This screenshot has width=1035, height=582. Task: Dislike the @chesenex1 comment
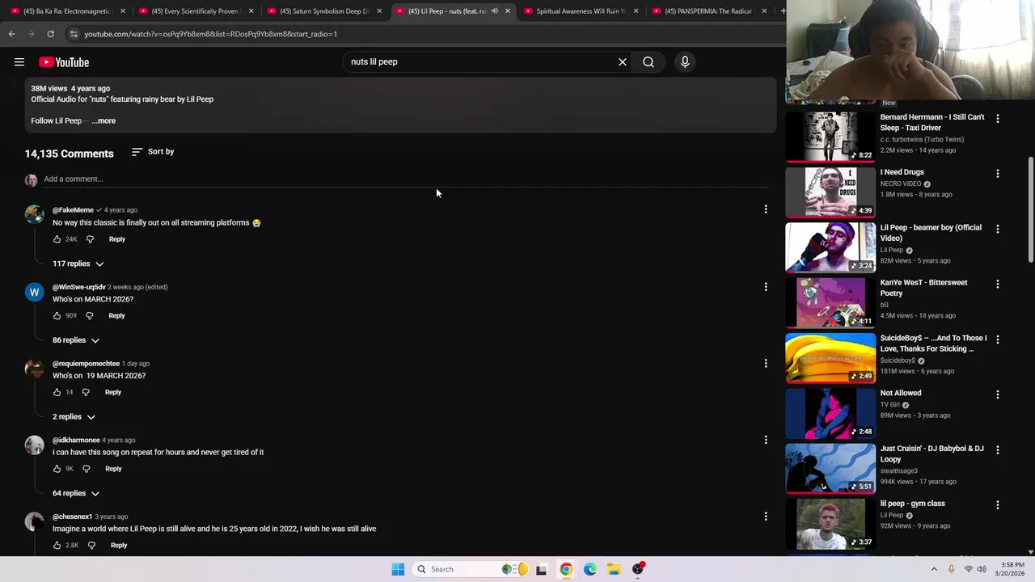(91, 545)
